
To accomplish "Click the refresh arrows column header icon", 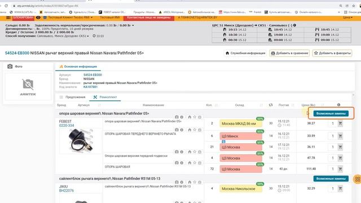I will coord(271,105).
